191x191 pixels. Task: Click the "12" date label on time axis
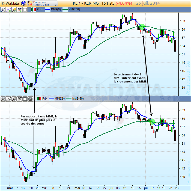124,188
